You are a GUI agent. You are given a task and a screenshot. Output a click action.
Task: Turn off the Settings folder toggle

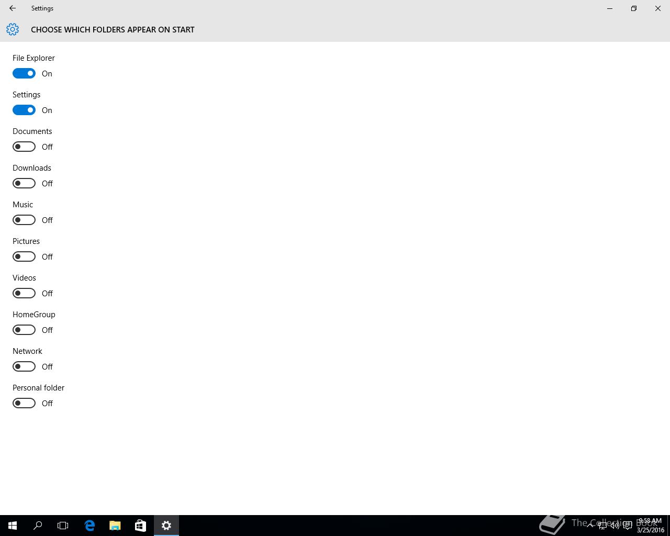[x=24, y=110]
